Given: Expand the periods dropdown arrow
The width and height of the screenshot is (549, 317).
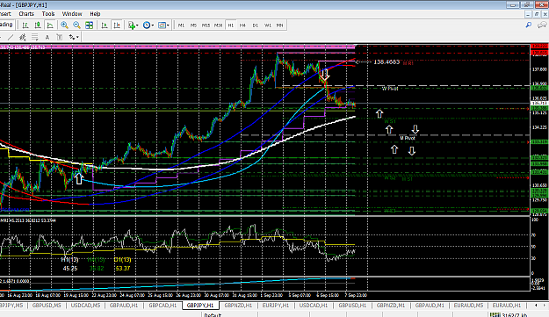Looking at the screenshot, I should pyautogui.click(x=153, y=25).
